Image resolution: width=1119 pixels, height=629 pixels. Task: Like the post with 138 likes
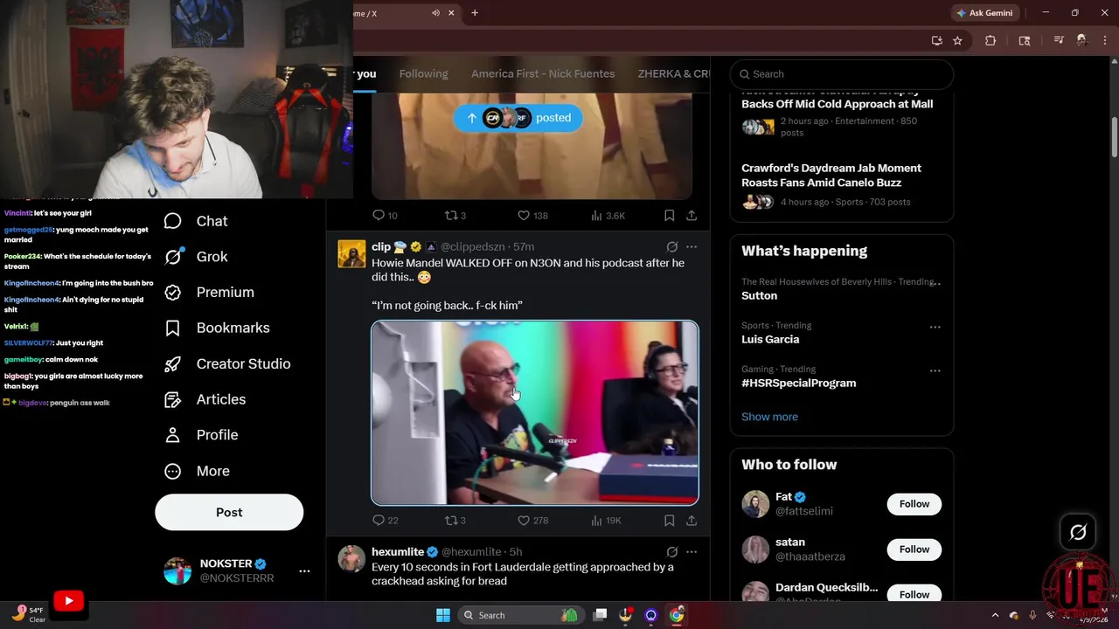(x=532, y=215)
